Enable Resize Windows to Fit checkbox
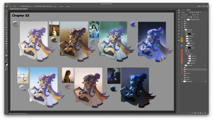The image size is (213, 120). [20, 6]
